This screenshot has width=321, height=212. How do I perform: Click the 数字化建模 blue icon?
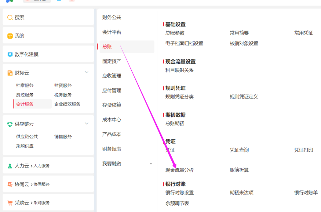click(10, 54)
